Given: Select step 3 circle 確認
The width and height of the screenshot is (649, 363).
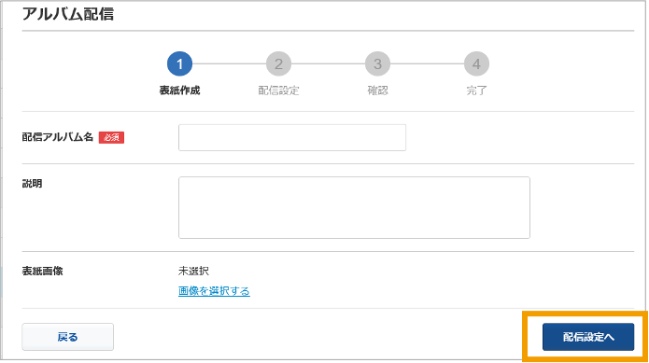Looking at the screenshot, I should (x=377, y=64).
